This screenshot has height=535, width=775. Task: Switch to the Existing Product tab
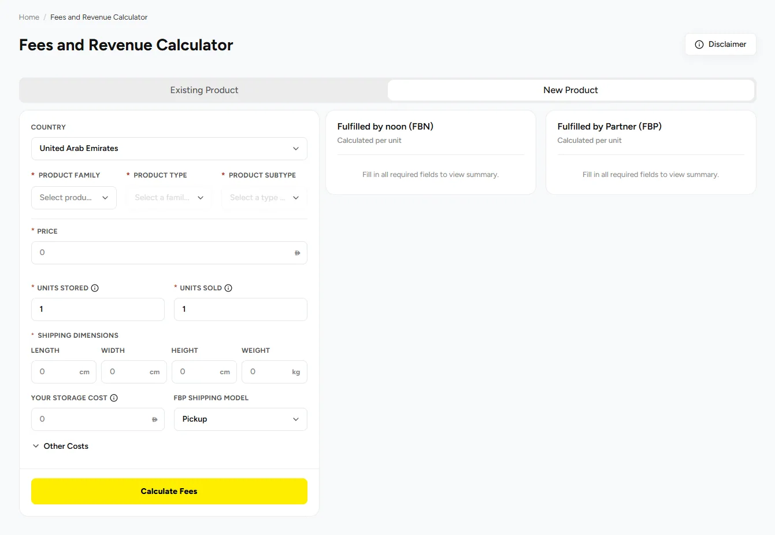click(x=204, y=90)
